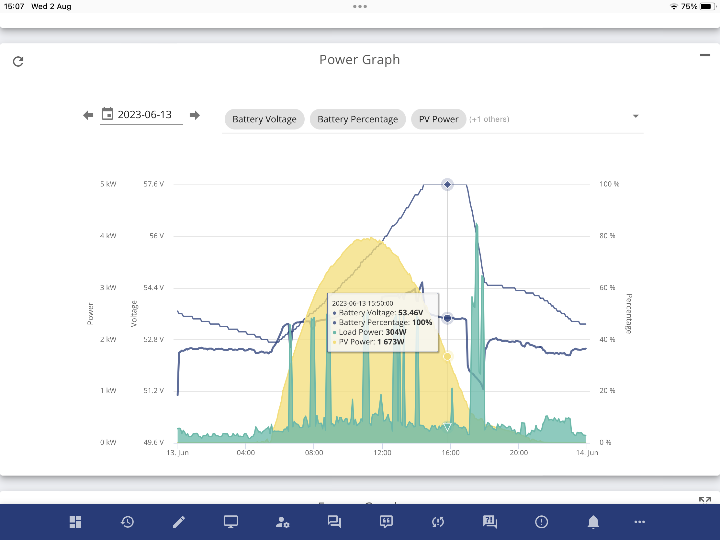Viewport: 720px width, 540px height.
Task: Tap the pencil edit icon
Action: 179,522
